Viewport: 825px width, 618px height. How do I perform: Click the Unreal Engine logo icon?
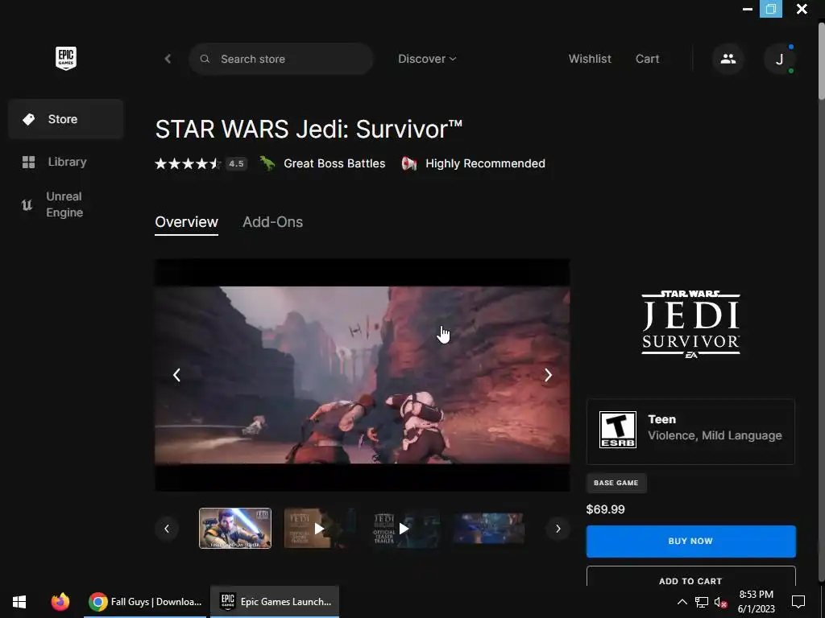click(27, 204)
